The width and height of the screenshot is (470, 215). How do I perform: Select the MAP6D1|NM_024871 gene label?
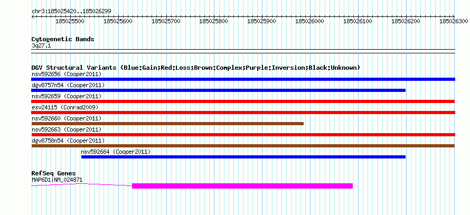pyautogui.click(x=57, y=180)
